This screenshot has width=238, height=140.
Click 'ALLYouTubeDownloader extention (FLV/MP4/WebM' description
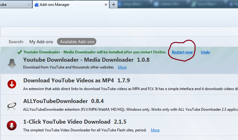click(x=131, y=109)
